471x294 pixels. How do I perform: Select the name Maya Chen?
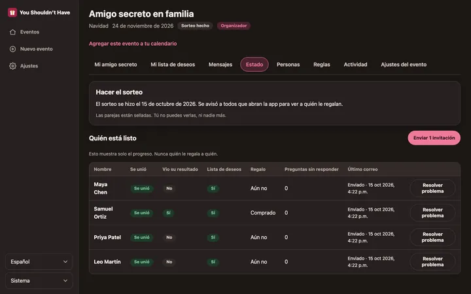pos(101,188)
